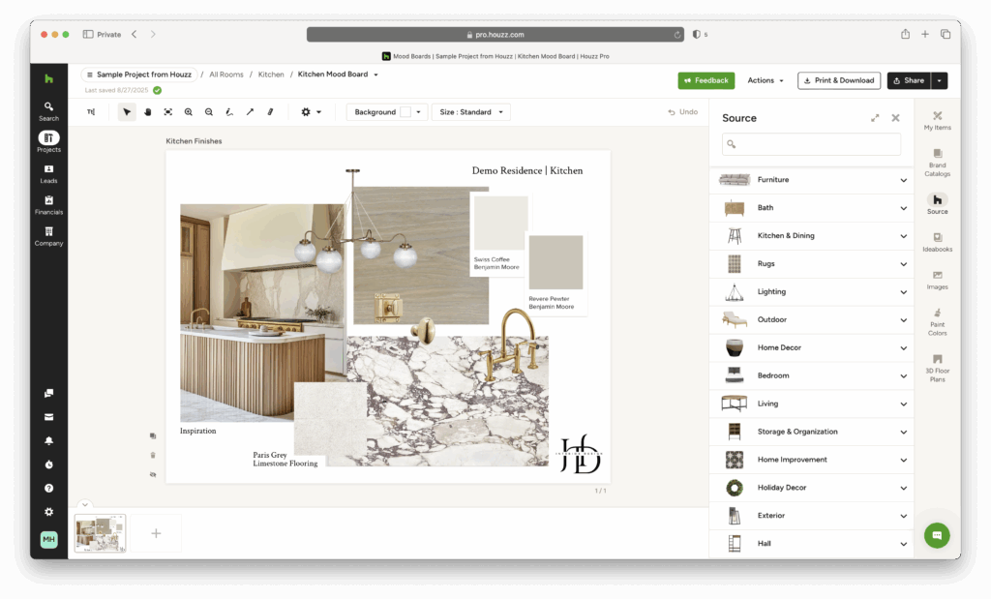Select the Zoom In tool
Screen dimensions: 991x599
point(188,111)
